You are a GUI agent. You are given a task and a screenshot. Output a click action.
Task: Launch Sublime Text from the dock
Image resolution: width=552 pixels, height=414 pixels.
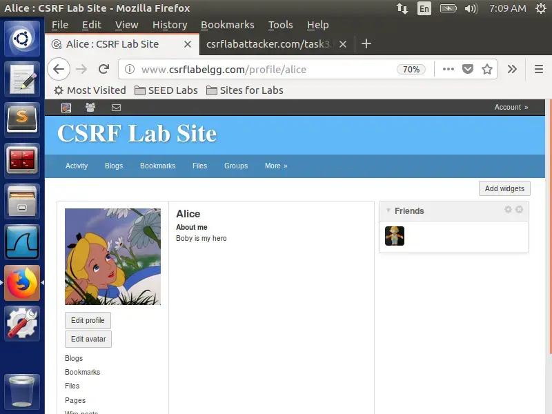tap(22, 119)
